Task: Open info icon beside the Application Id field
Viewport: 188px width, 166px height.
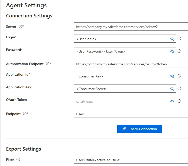Action: tap(179, 76)
